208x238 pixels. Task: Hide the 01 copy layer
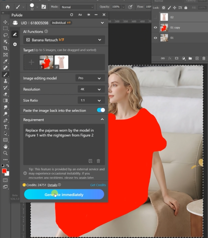point(155,28)
